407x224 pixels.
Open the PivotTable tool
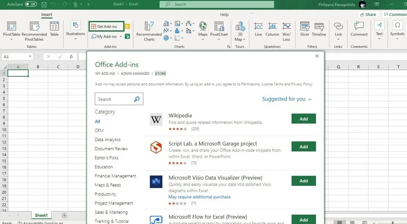pyautogui.click(x=12, y=31)
